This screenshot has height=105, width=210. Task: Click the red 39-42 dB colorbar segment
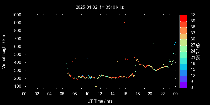183,18
